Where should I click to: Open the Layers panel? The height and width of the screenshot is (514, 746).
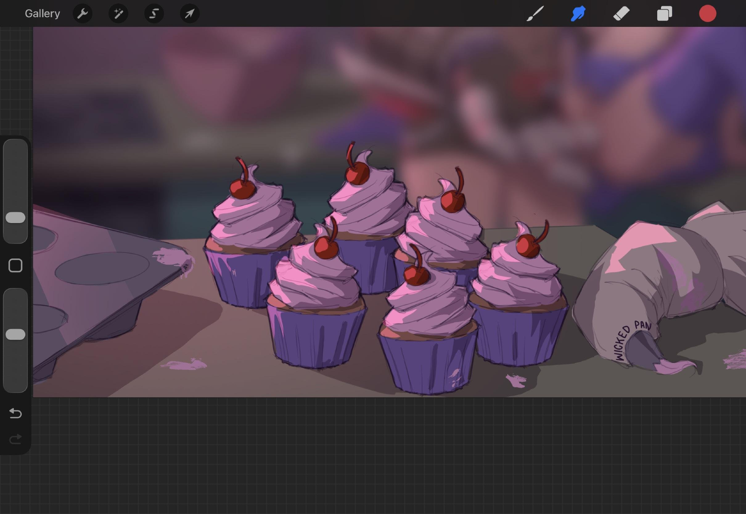(664, 14)
